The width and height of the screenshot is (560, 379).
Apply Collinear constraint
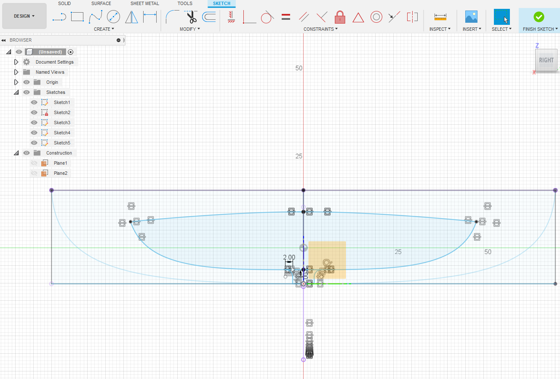point(394,17)
